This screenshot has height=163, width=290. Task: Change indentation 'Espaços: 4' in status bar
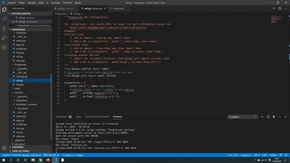[246, 155]
